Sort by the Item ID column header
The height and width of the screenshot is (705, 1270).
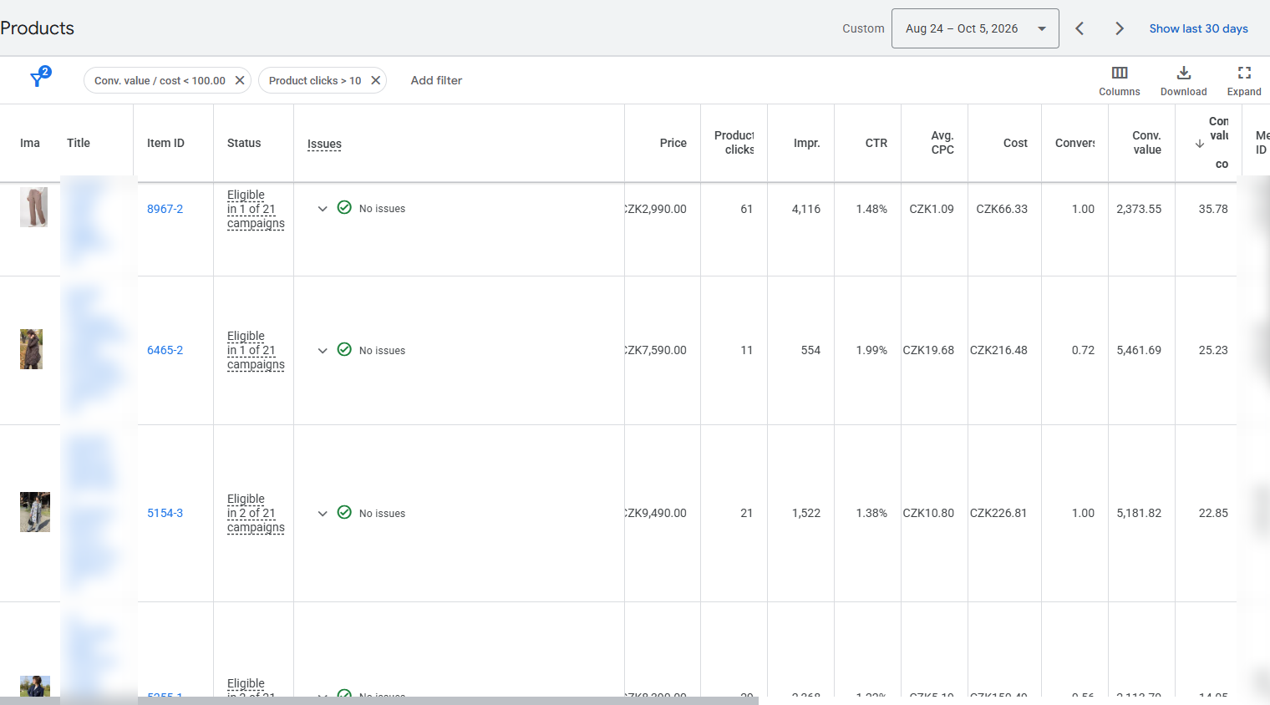(165, 143)
